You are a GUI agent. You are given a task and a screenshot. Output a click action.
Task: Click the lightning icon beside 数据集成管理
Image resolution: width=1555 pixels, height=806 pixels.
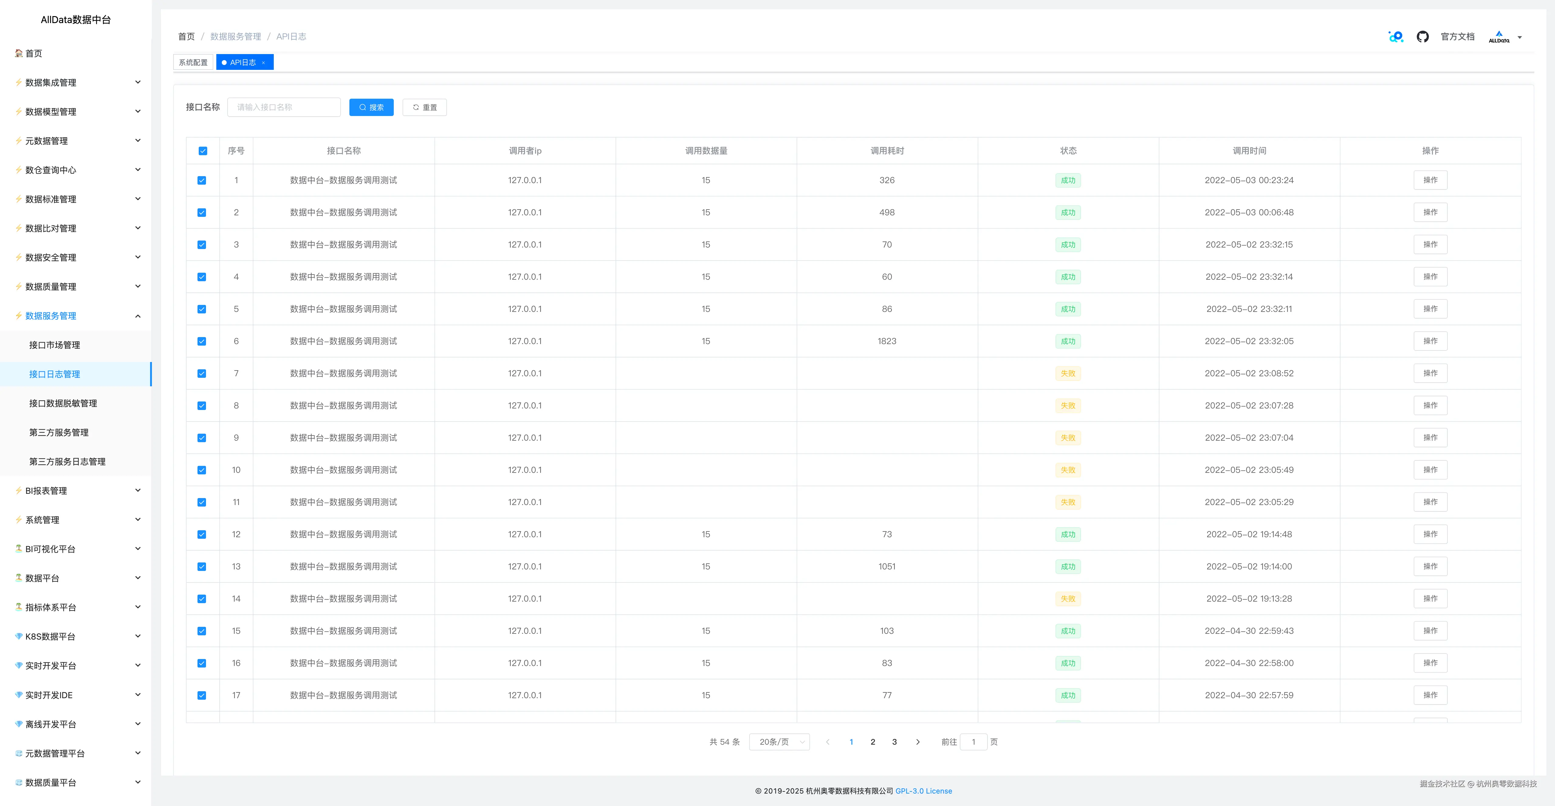click(x=19, y=82)
